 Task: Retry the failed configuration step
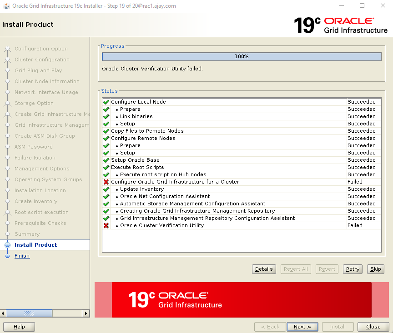point(353,269)
